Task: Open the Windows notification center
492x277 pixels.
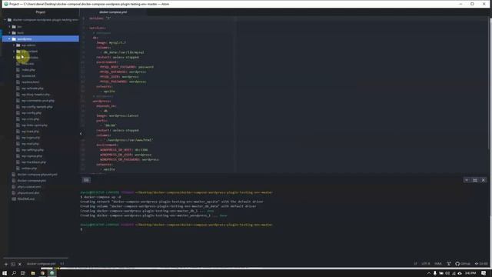Action: click(484, 274)
